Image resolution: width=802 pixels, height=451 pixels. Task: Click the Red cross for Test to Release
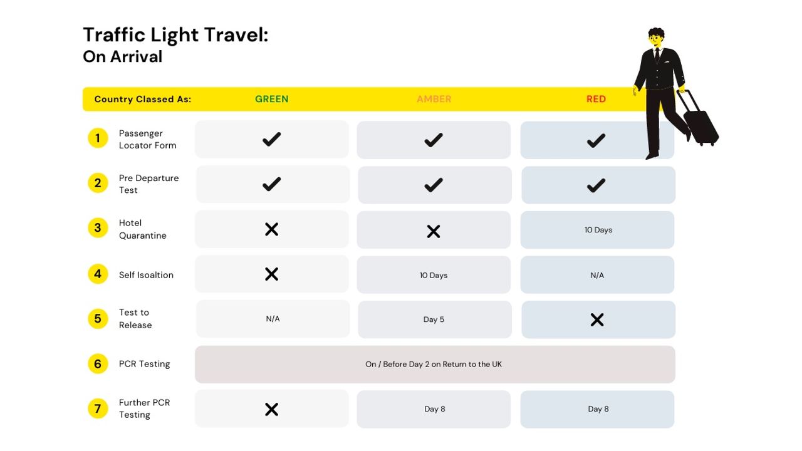pos(597,319)
